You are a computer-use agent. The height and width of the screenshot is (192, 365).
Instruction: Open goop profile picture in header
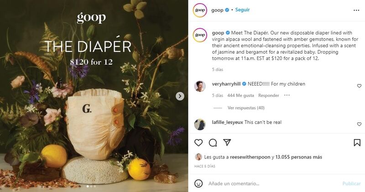pos(200,10)
